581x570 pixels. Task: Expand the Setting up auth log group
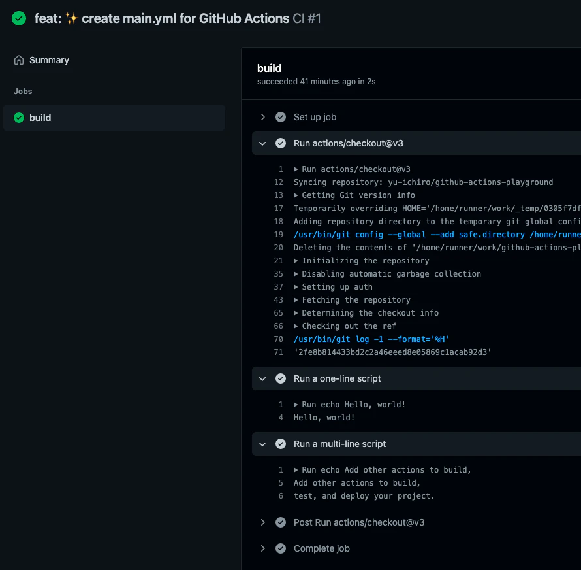click(296, 287)
